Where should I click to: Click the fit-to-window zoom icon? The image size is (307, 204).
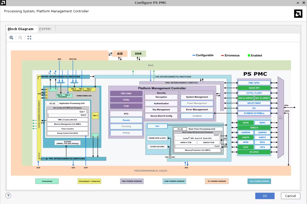pyautogui.click(x=29, y=38)
